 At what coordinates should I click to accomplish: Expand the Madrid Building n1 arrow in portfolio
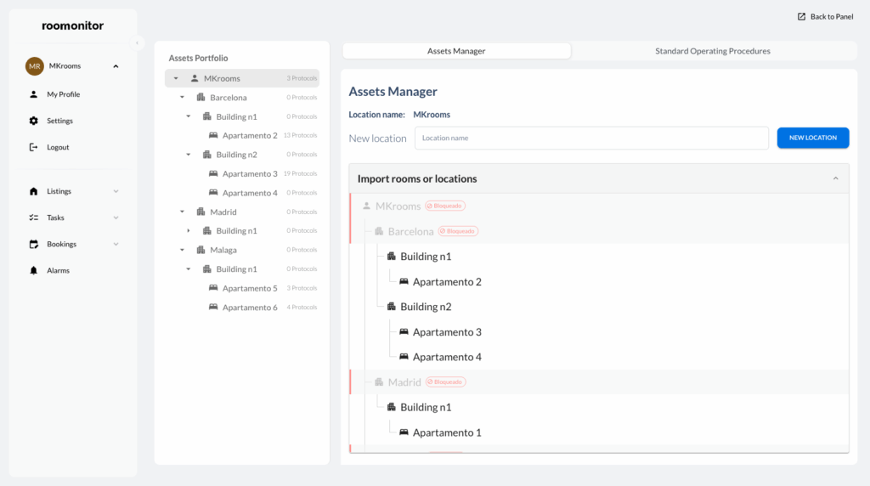pyautogui.click(x=188, y=231)
